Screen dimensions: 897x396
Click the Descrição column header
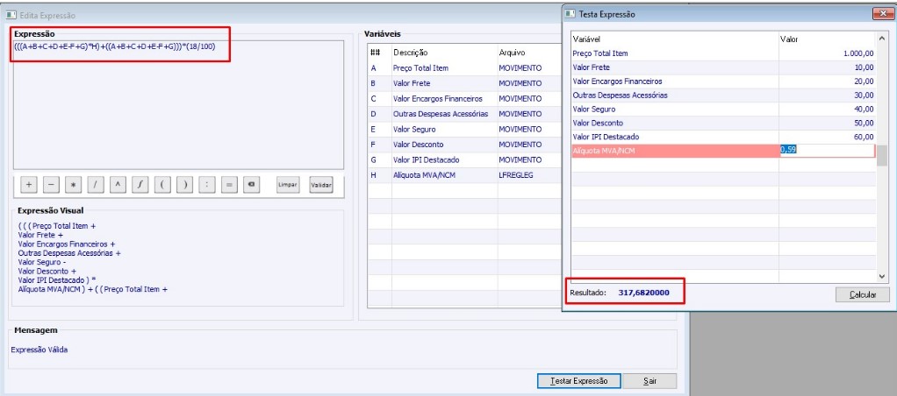coord(410,53)
